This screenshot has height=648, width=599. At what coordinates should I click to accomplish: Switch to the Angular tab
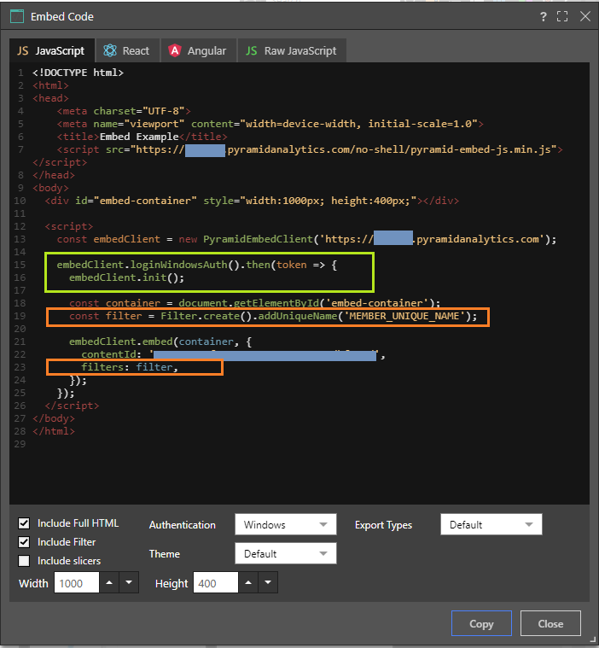[198, 51]
